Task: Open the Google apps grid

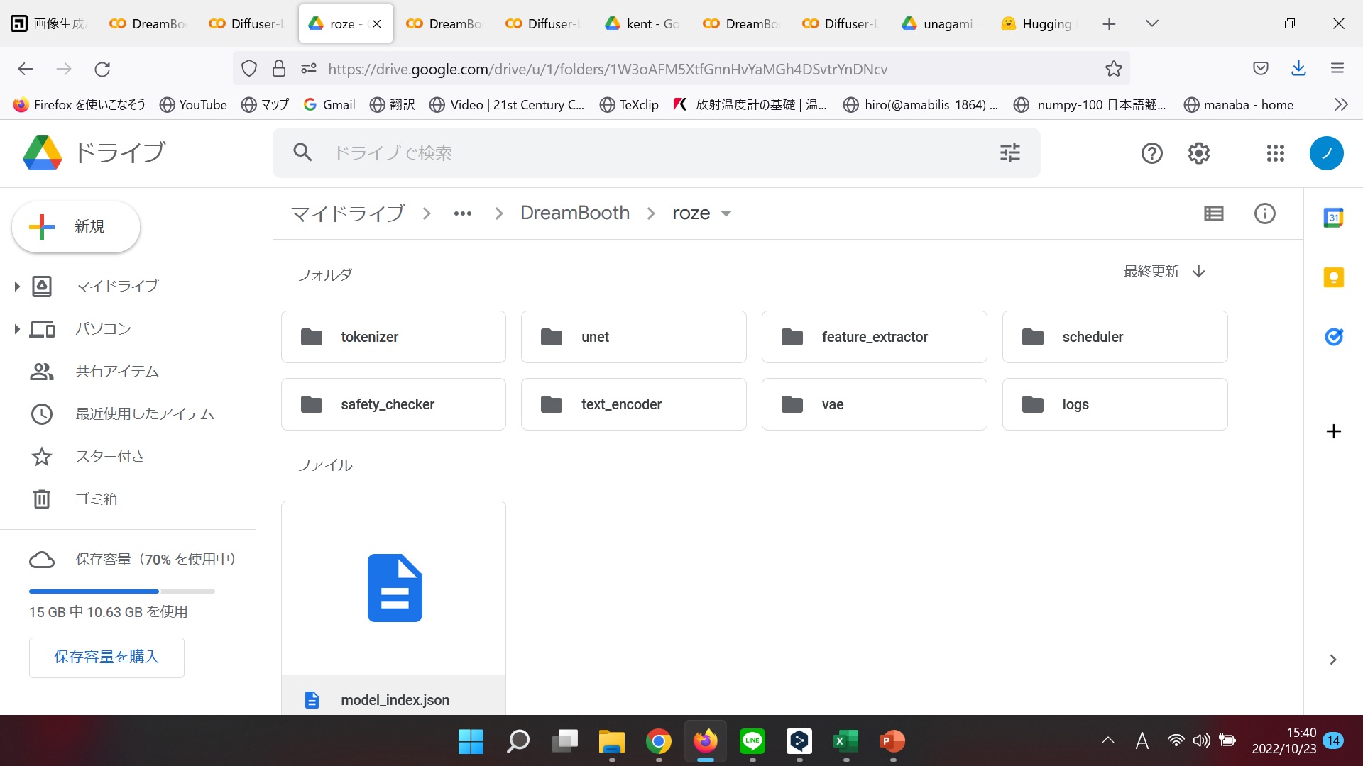Action: pos(1275,152)
